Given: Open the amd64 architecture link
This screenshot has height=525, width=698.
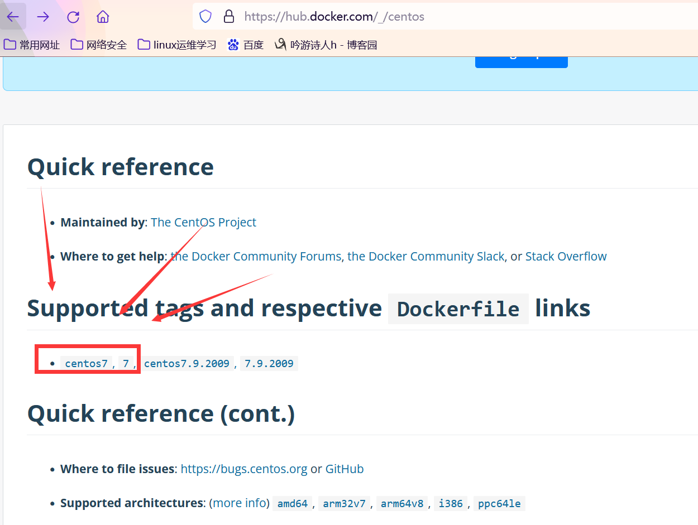Looking at the screenshot, I should (293, 503).
